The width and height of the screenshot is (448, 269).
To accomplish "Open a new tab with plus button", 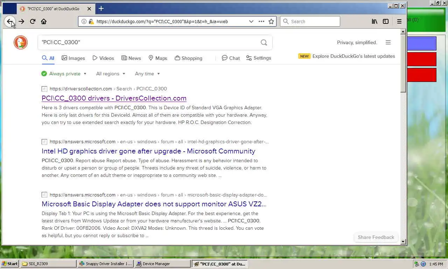I will point(101,8).
